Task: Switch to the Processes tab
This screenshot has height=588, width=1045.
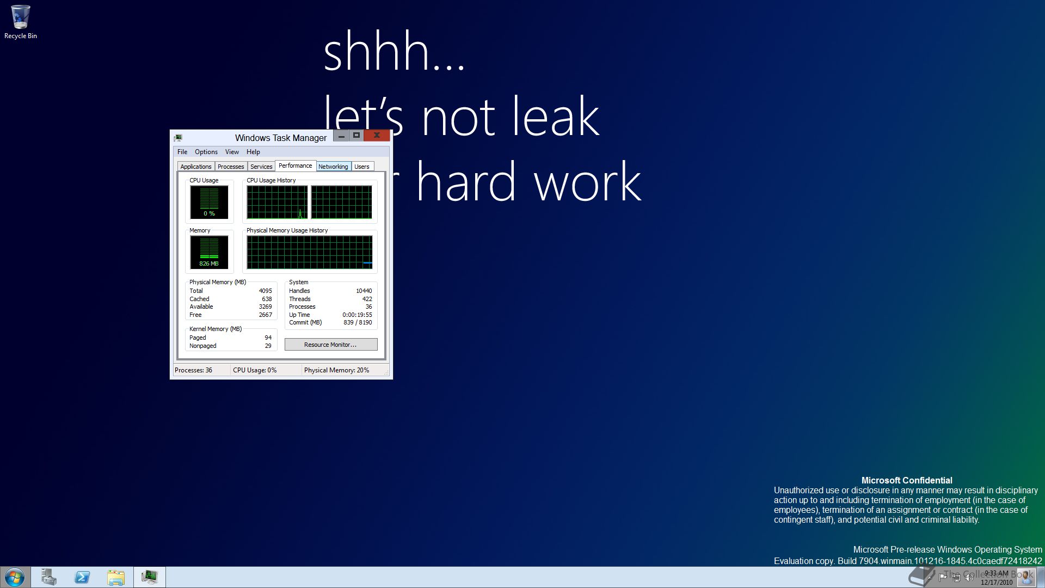Action: [x=231, y=167]
